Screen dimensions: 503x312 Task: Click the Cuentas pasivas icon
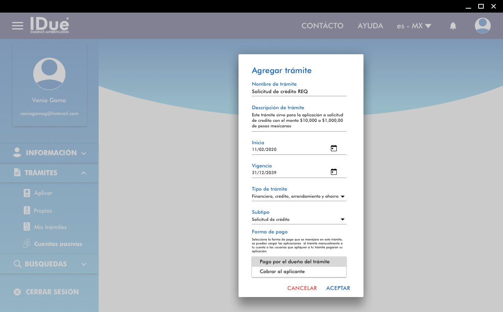(27, 244)
